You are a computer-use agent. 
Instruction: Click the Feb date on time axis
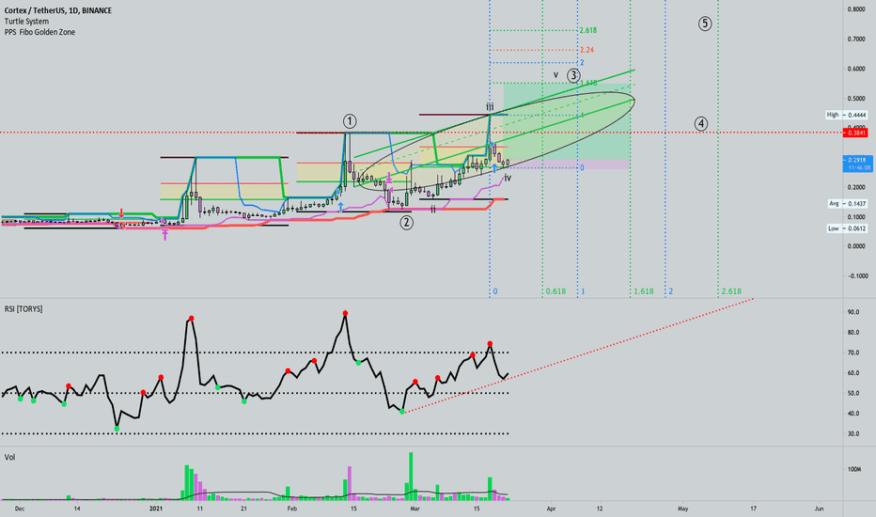(291, 509)
